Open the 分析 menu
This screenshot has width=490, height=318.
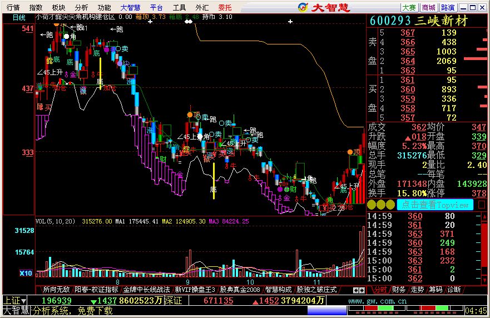click(x=81, y=7)
